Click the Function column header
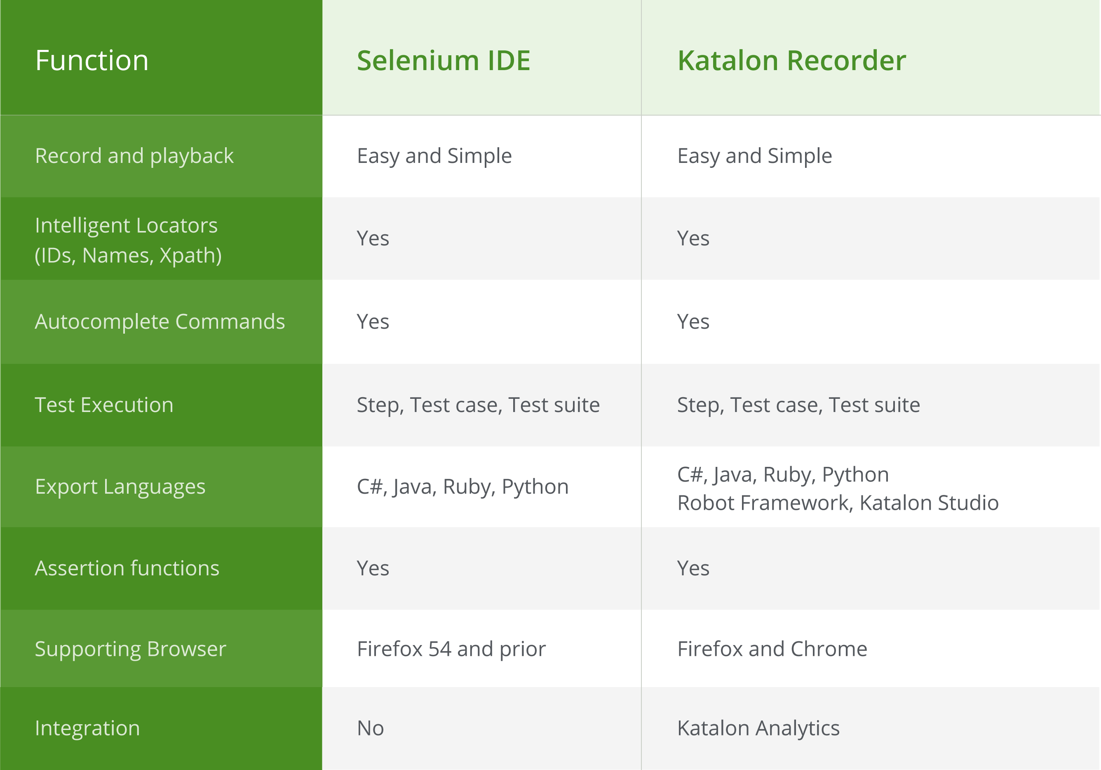 pyautogui.click(x=92, y=61)
